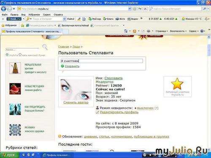Viewport: 211px width, 158px height.
Task: Click the gold star Active participant badge
Action: coord(177,84)
